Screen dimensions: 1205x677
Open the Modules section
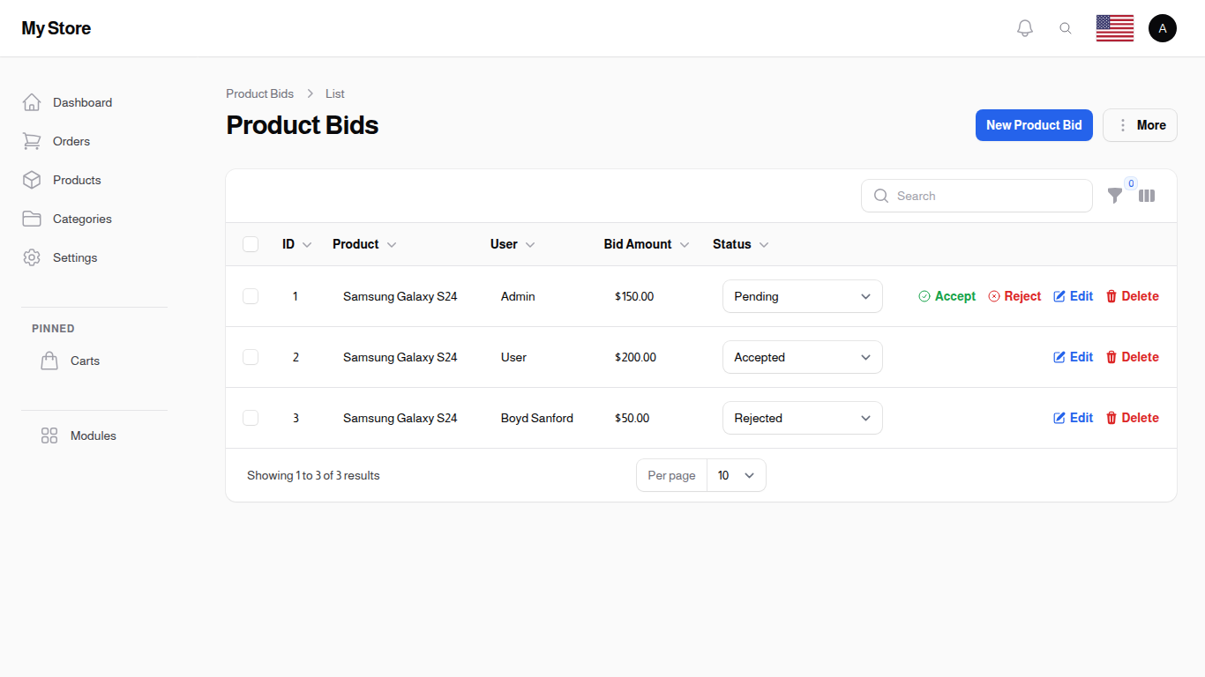pyautogui.click(x=94, y=435)
